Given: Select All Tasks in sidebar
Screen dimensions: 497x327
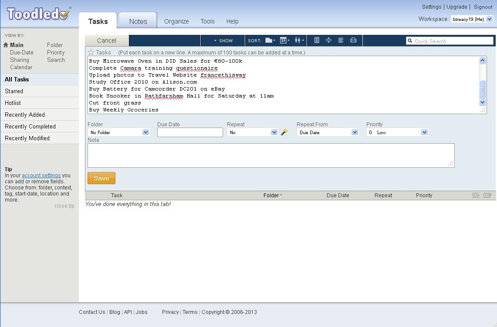Looking at the screenshot, I should (x=40, y=79).
